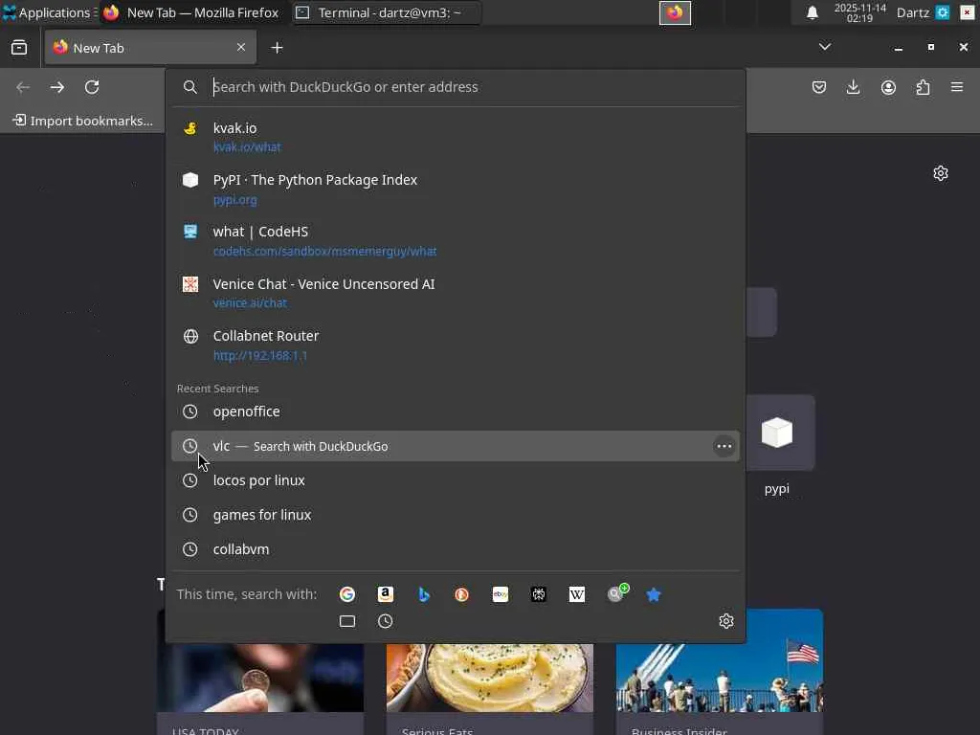
Task: Open Save to Pocket icon in toolbar
Action: (x=819, y=87)
